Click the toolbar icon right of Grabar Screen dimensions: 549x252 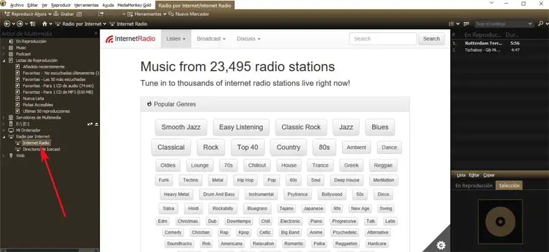[x=79, y=14]
